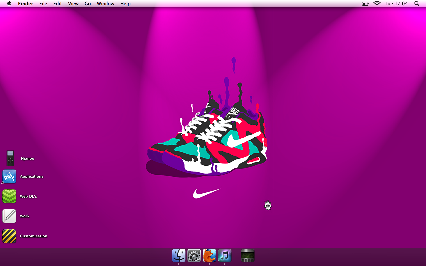The height and width of the screenshot is (266, 426).
Task: Select the Njanoo iPod desktop icon
Action: tap(10, 158)
